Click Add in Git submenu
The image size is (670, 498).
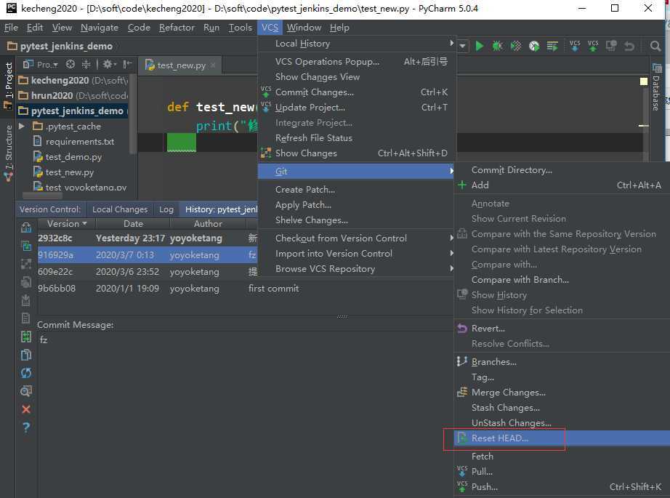[562, 185]
